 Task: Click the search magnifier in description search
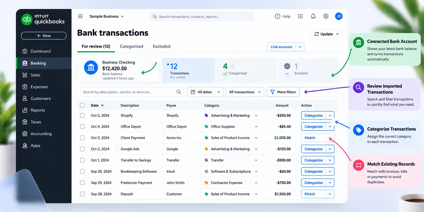pos(179,92)
